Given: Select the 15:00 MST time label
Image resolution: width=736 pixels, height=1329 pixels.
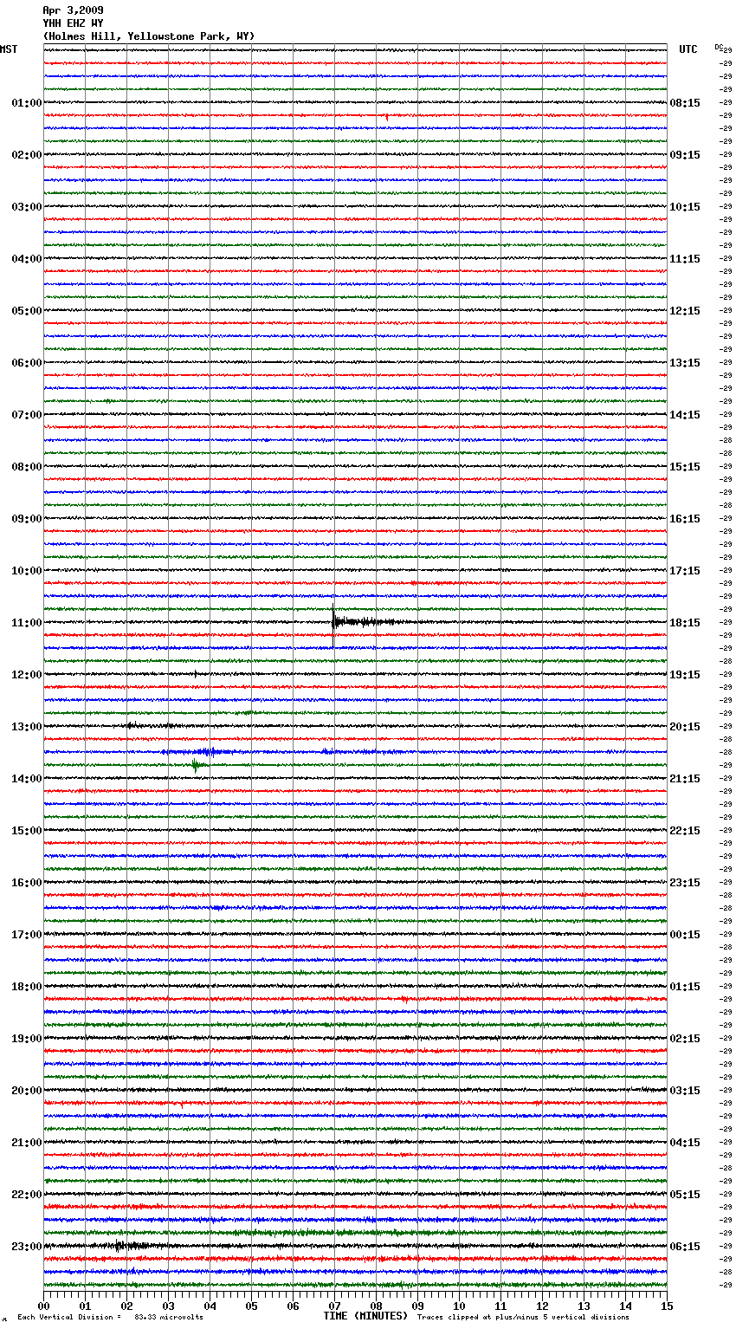Looking at the screenshot, I should (x=27, y=831).
